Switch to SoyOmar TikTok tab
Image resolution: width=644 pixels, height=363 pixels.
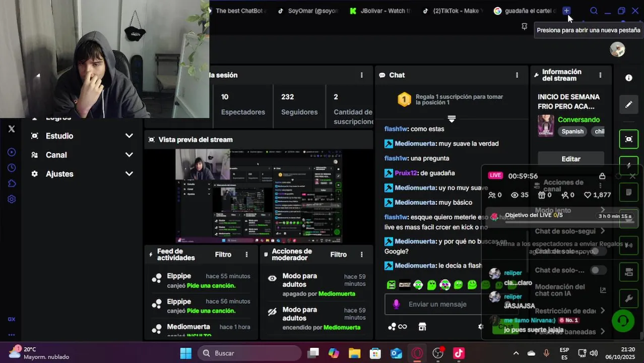pyautogui.click(x=308, y=11)
